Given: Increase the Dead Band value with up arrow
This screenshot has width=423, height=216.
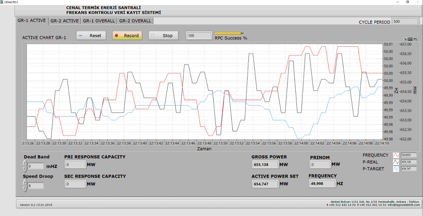Looking at the screenshot, I should coord(25,163).
